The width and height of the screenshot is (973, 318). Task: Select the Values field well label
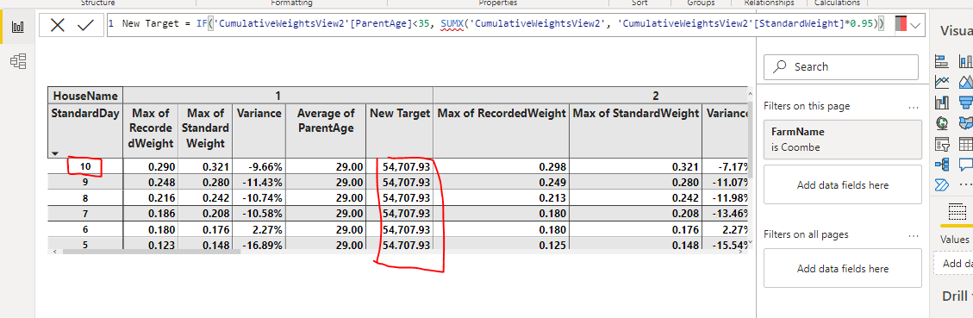click(x=954, y=239)
